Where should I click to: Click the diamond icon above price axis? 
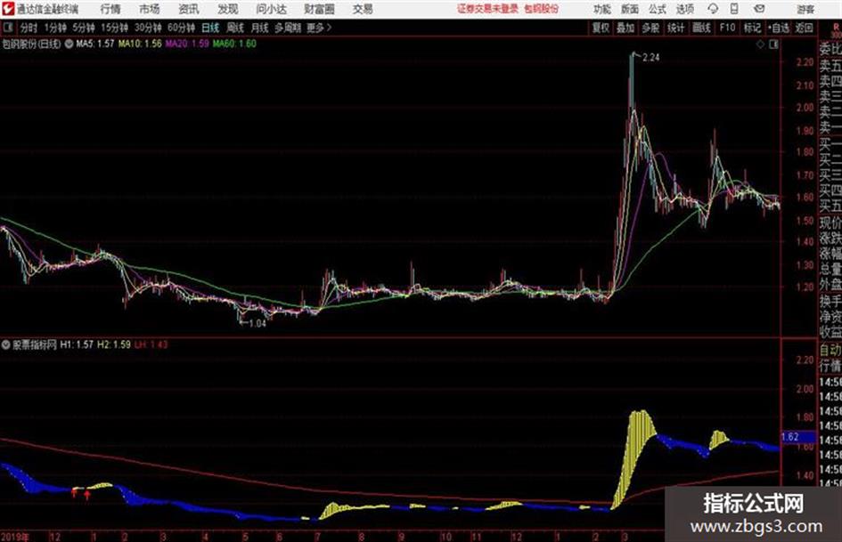click(760, 44)
